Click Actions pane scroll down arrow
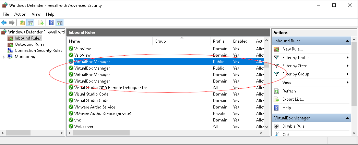Viewport: 358px width, 145px height. click(x=354, y=132)
